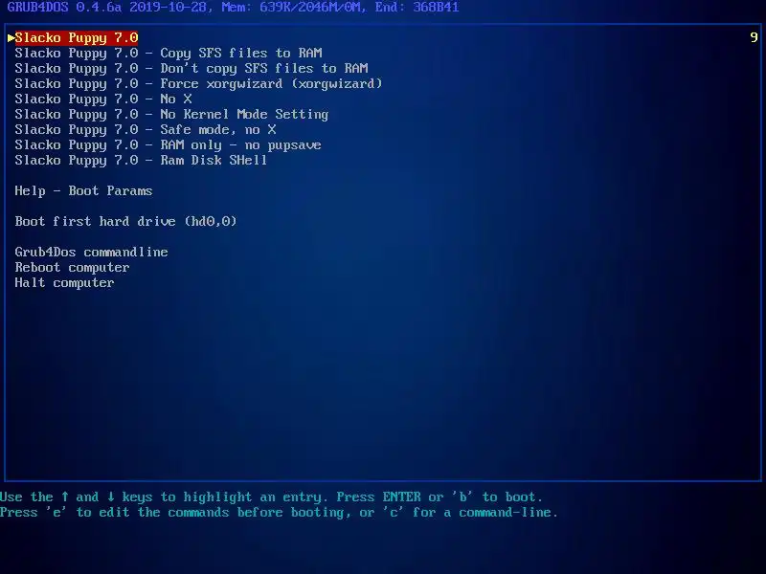Click the GRUB4DOS 0.4.6a version header text
Image resolution: width=766 pixels, height=574 pixels.
233,8
